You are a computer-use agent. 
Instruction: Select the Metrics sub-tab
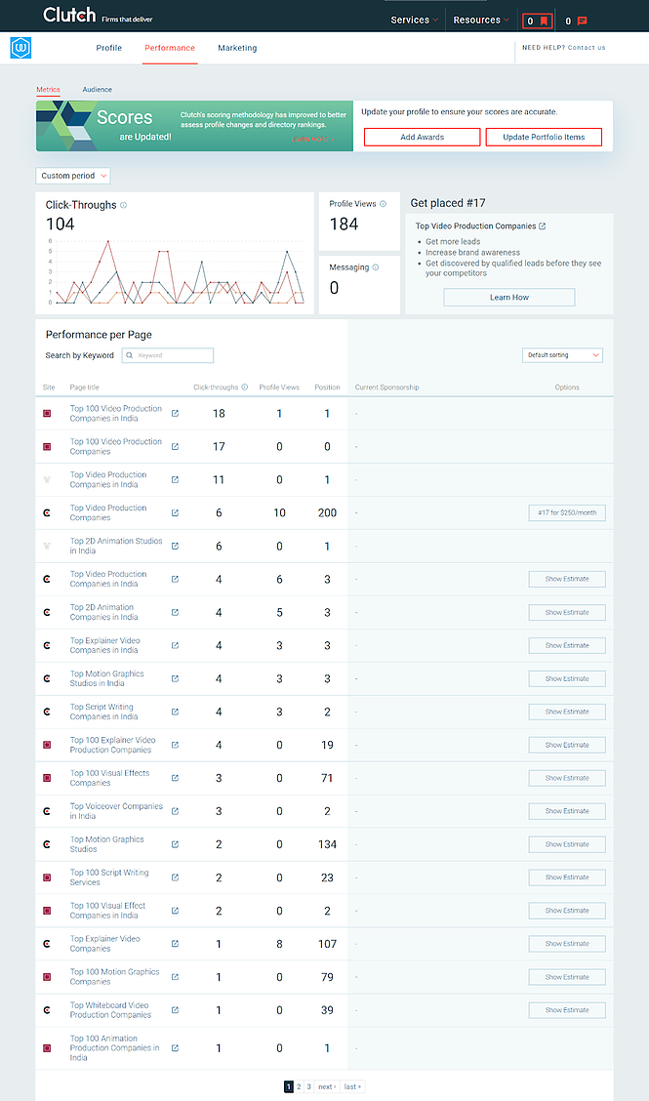pyautogui.click(x=49, y=90)
